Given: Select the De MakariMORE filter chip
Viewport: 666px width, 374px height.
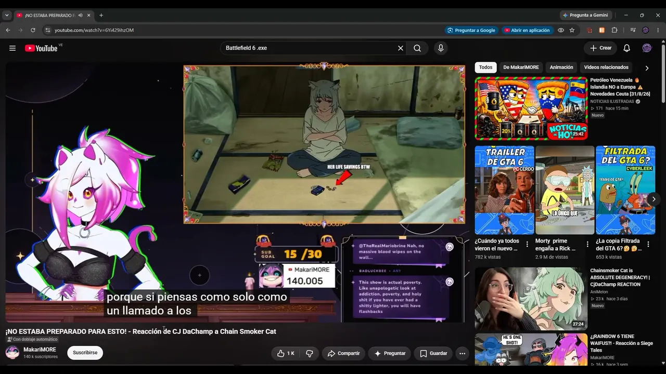Looking at the screenshot, I should 521,68.
